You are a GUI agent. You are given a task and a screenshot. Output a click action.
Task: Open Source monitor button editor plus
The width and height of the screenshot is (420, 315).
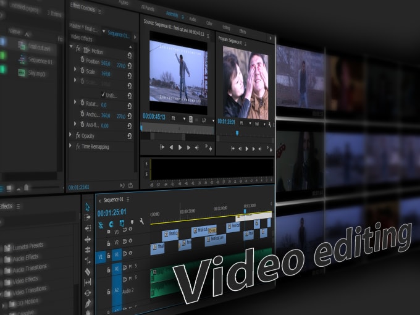211,149
